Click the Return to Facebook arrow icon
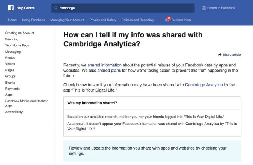This screenshot has width=253, height=165. pyautogui.click(x=204, y=8)
